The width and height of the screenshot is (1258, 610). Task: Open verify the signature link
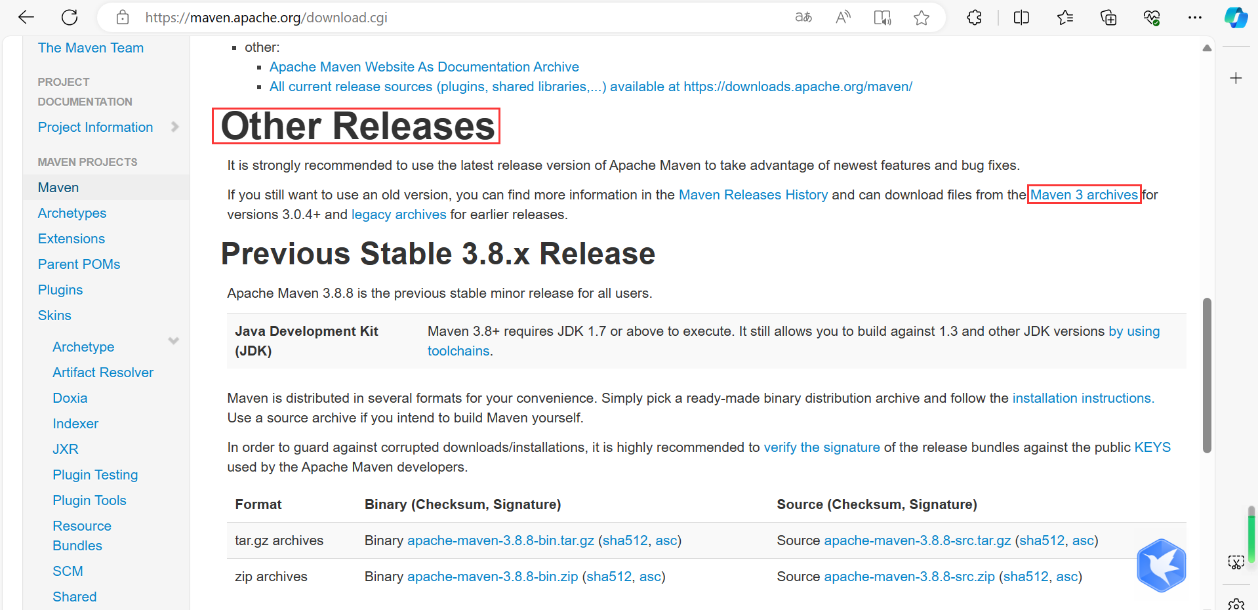tap(822, 447)
